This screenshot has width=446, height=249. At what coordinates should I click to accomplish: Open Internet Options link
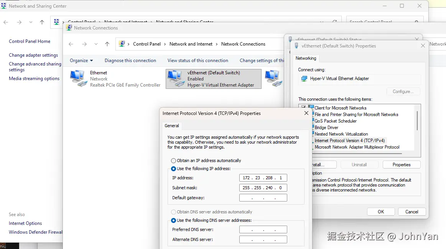pos(25,223)
